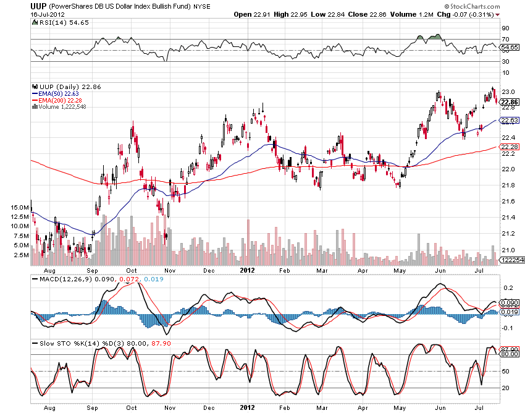
Task: Click the UUP (Daily) candlestick legend icon
Action: click(35, 87)
